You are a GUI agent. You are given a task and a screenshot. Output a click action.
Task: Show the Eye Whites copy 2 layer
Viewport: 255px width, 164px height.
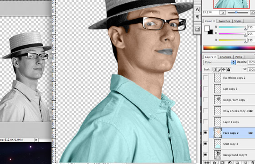[205, 78]
